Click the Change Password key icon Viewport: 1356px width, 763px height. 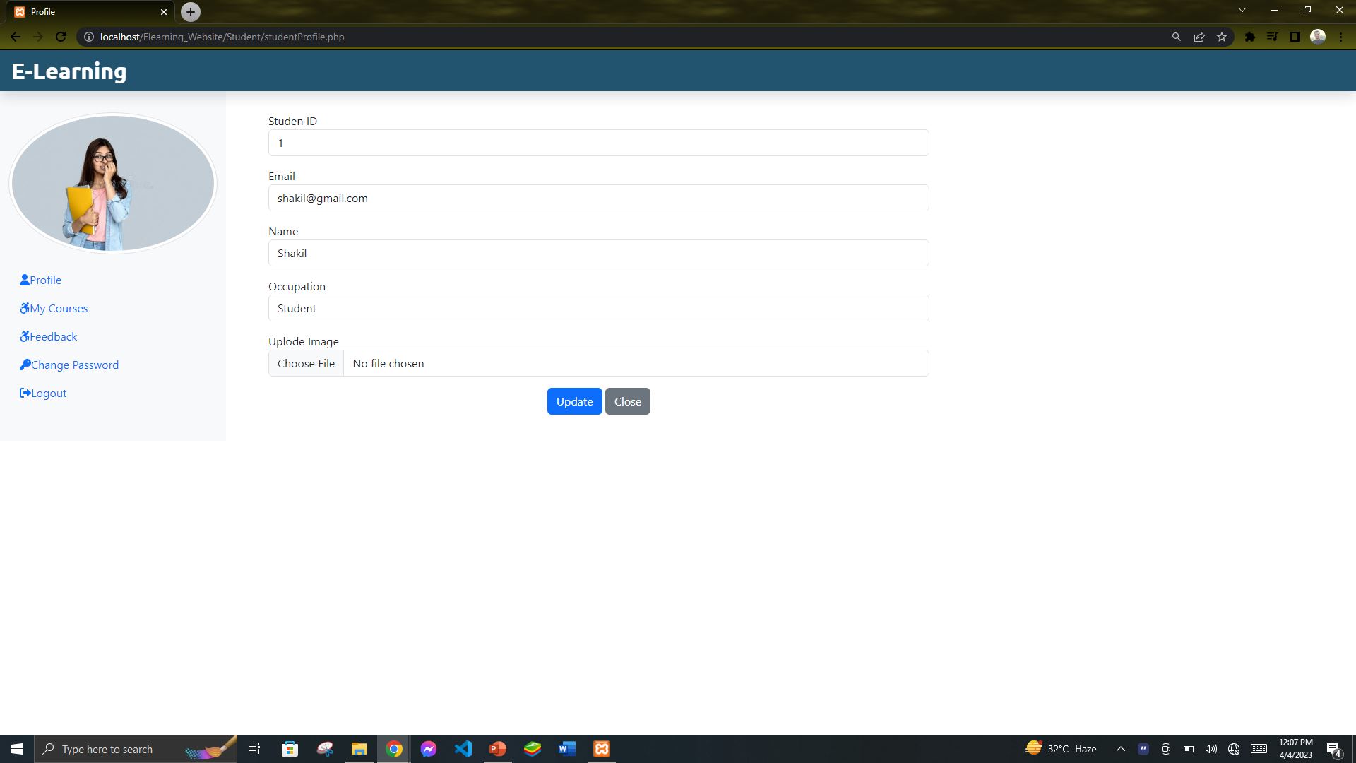click(25, 365)
